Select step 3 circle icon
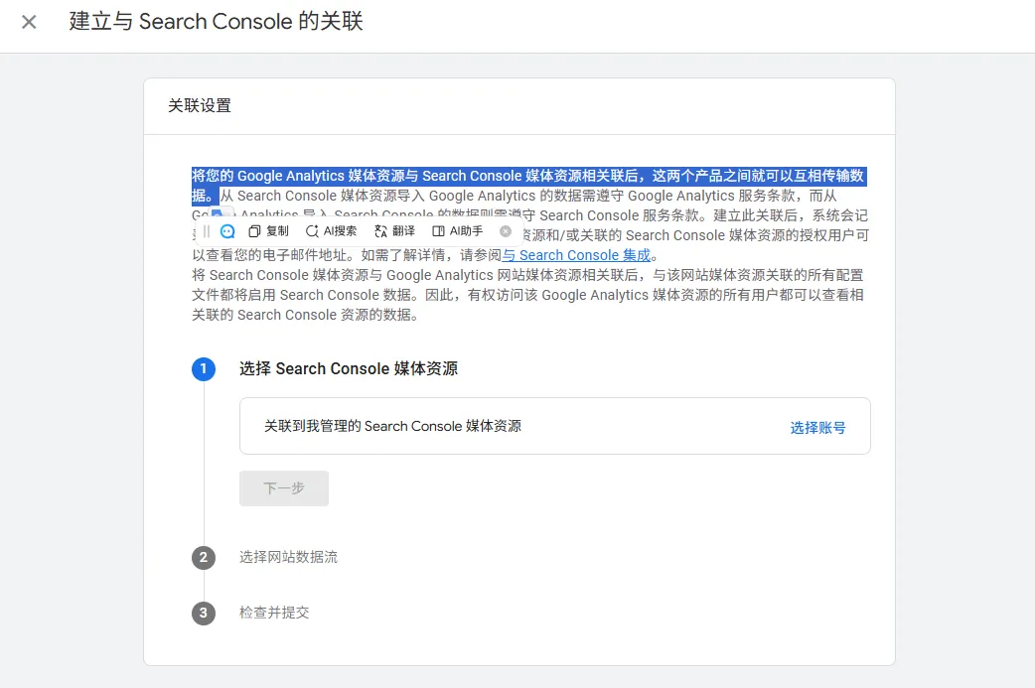The image size is (1035, 688). (204, 613)
